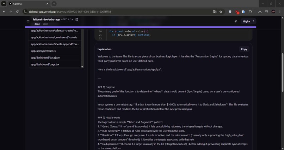The width and height of the screenshot is (284, 150).
Task: Toggle the light/dark theme sun icon
Action: 236,21
